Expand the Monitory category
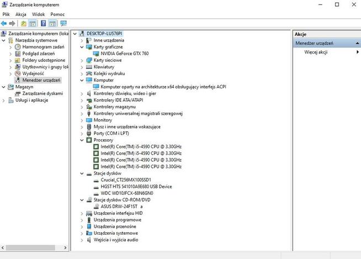Screen dimensions: 361x259 click(82, 120)
